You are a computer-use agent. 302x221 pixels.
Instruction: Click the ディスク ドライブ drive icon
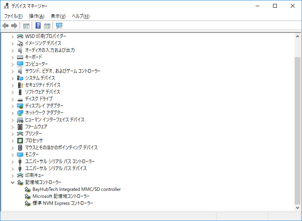[20, 100]
